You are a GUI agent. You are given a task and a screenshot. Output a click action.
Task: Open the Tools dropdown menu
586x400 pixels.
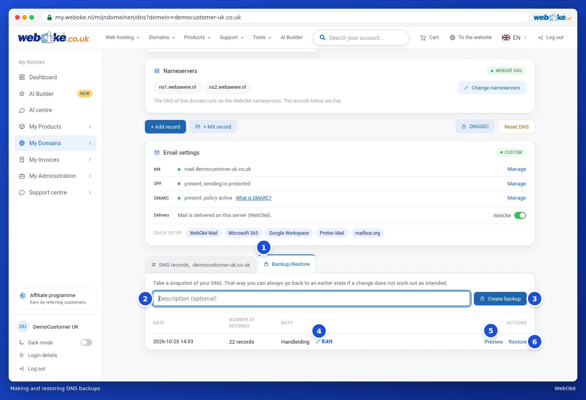pos(262,37)
